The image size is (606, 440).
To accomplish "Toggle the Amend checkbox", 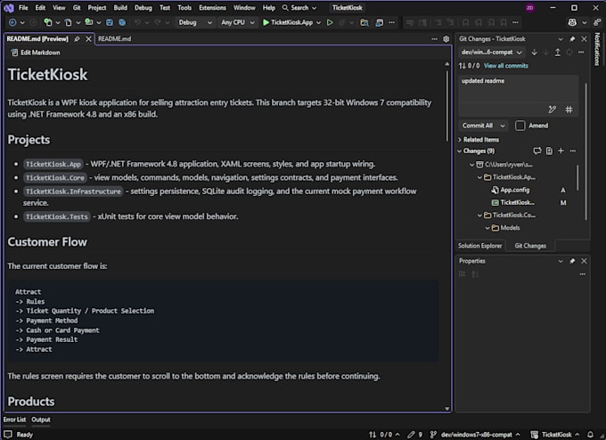I will coord(520,126).
